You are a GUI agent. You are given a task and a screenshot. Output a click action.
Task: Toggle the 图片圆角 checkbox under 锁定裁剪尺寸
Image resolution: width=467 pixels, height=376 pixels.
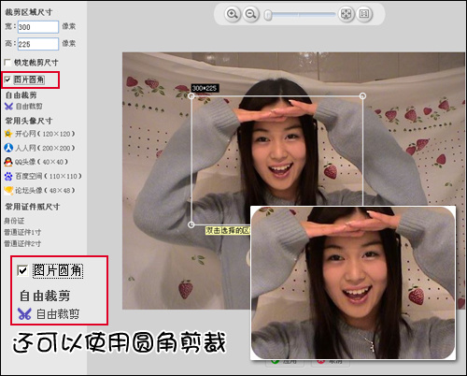point(7,80)
